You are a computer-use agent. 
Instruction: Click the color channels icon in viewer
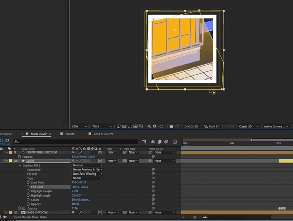click(x=149, y=126)
